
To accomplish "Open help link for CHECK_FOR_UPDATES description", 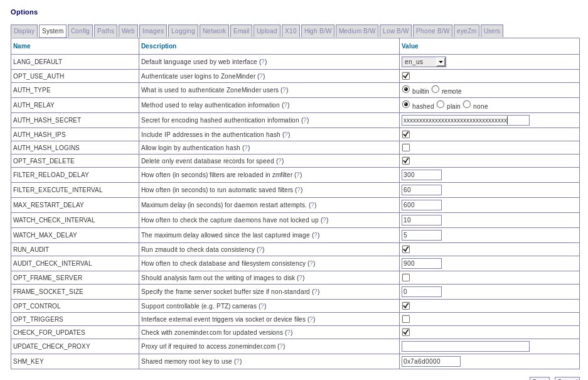I will click(x=289, y=332).
